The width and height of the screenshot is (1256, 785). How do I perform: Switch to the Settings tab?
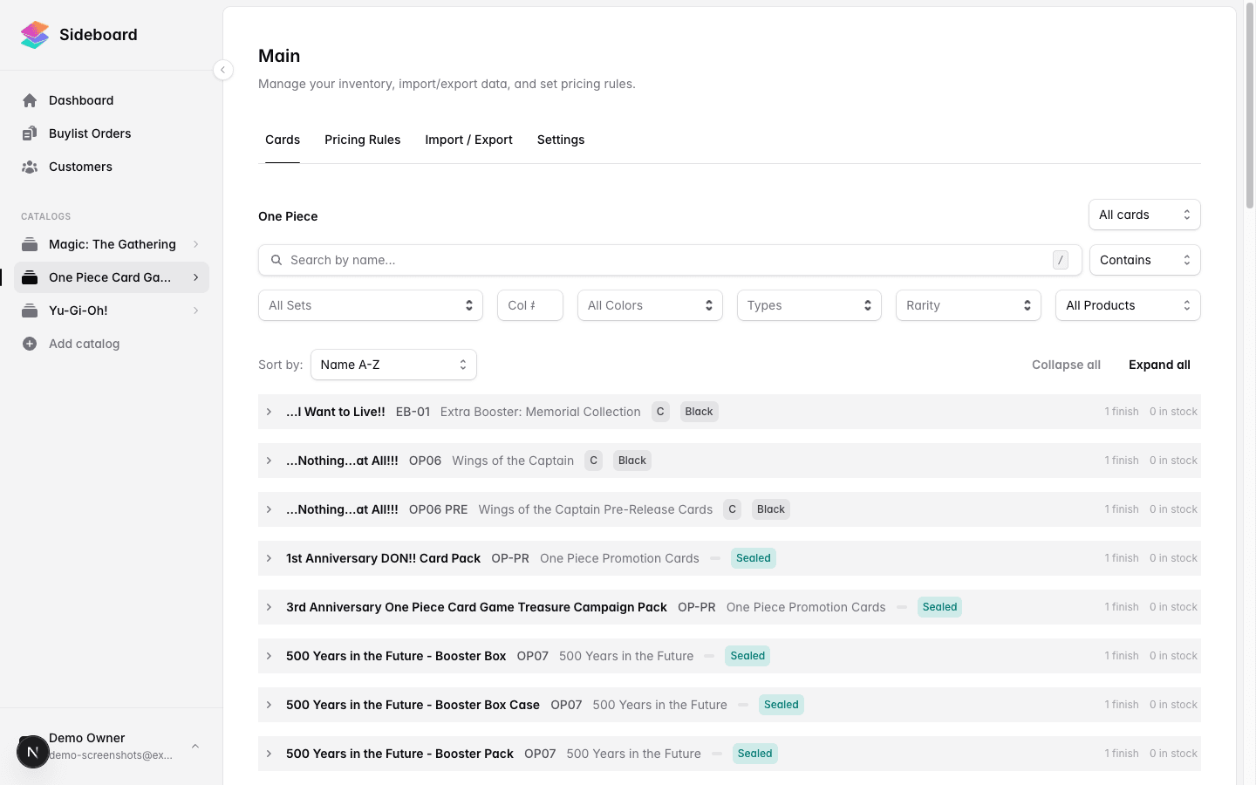561,140
